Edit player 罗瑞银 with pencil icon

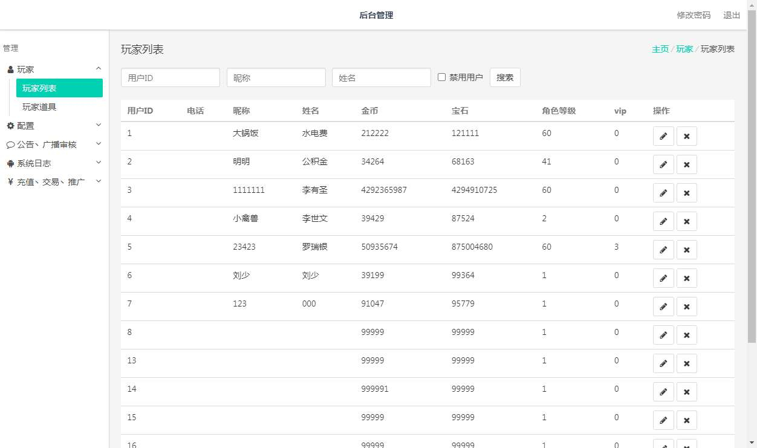click(663, 250)
